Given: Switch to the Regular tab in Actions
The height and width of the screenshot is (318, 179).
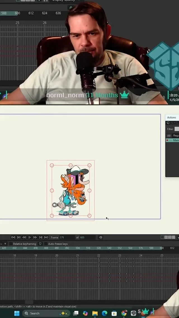Looking at the screenshot, I should [x=176, y=135].
